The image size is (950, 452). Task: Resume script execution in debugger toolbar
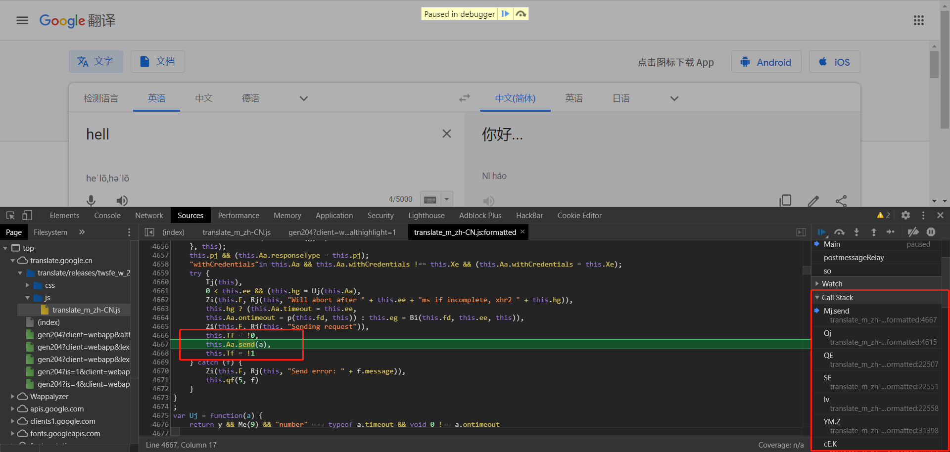822,232
